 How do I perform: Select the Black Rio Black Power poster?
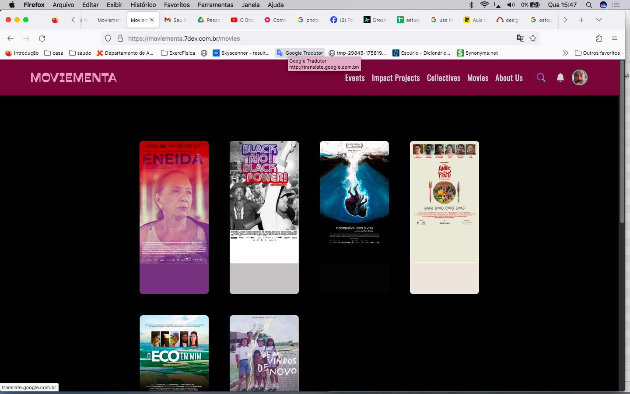click(x=264, y=217)
